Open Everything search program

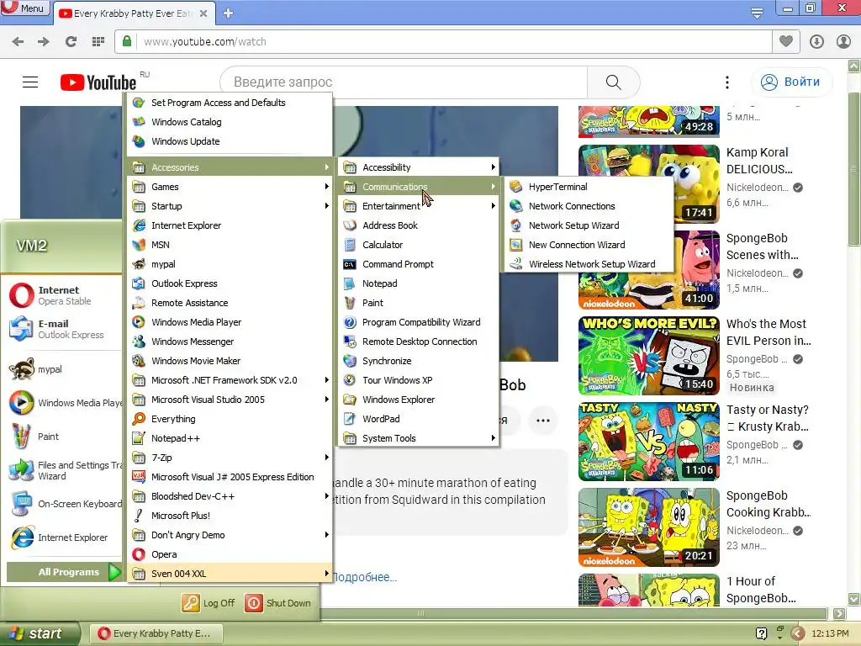coord(230,419)
